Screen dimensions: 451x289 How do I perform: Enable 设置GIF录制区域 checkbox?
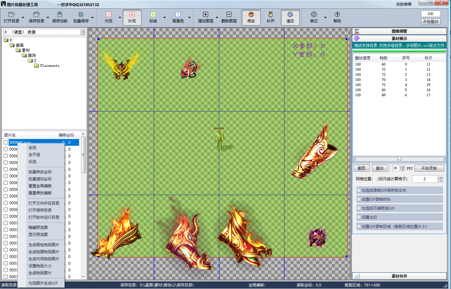[359, 226]
